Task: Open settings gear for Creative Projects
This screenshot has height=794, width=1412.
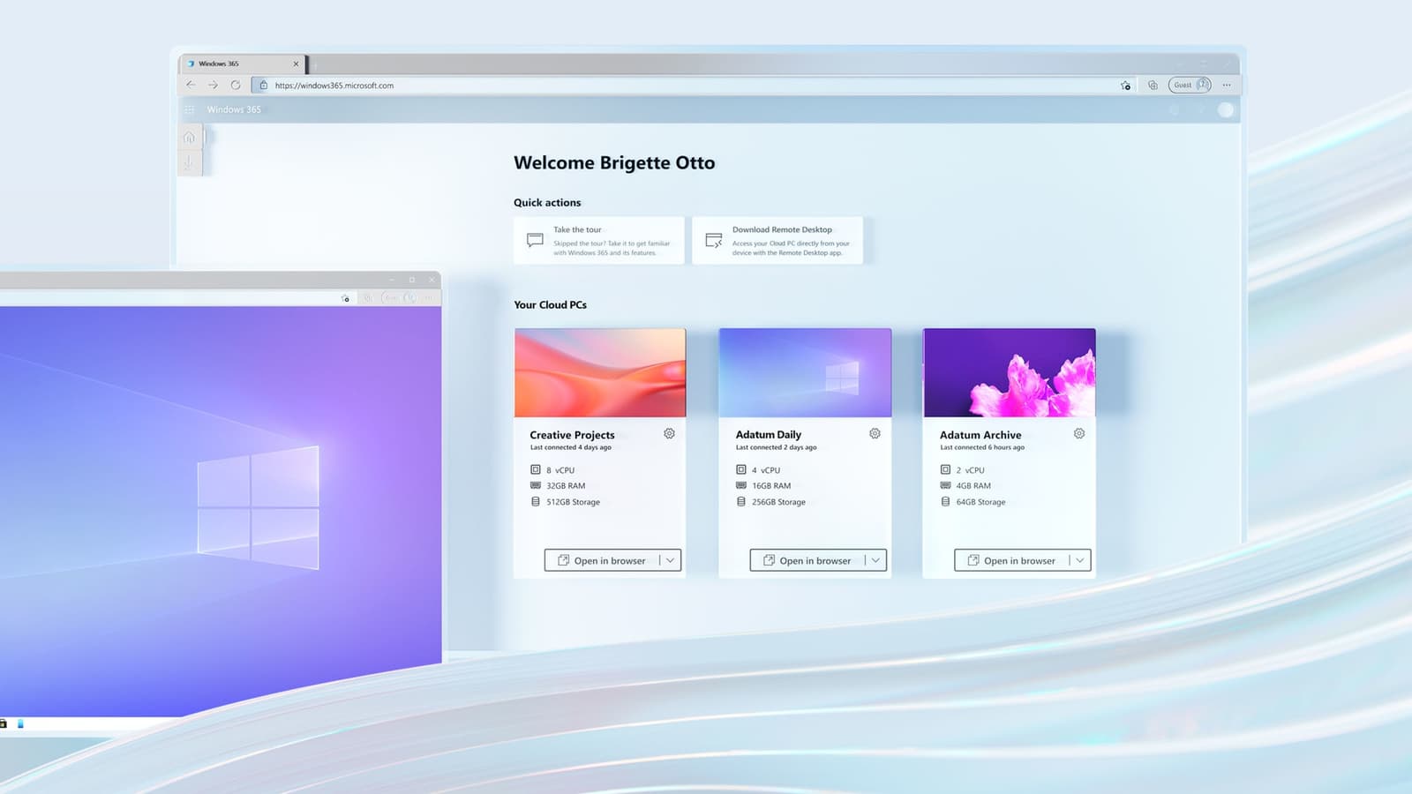Action: pyautogui.click(x=669, y=433)
